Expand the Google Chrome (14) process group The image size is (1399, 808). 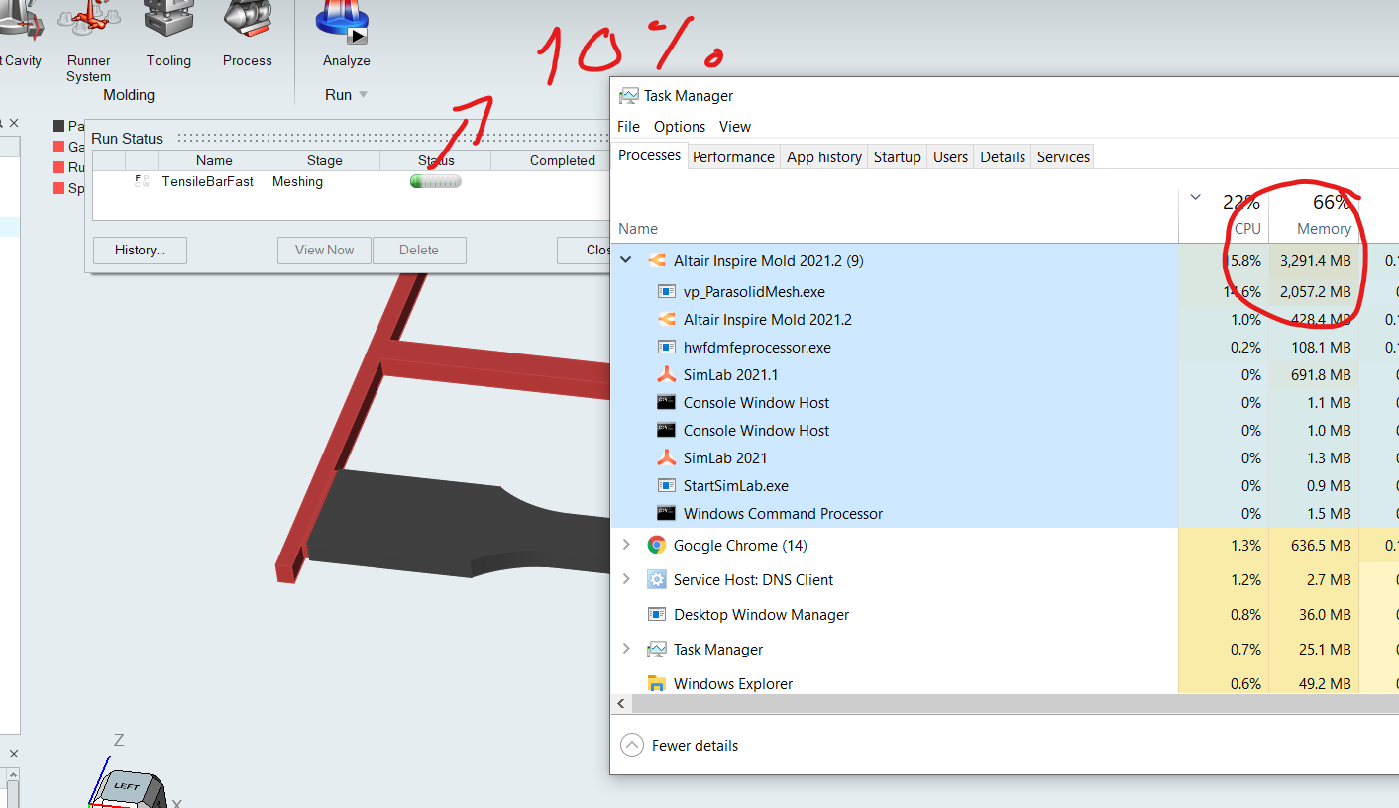pyautogui.click(x=625, y=545)
